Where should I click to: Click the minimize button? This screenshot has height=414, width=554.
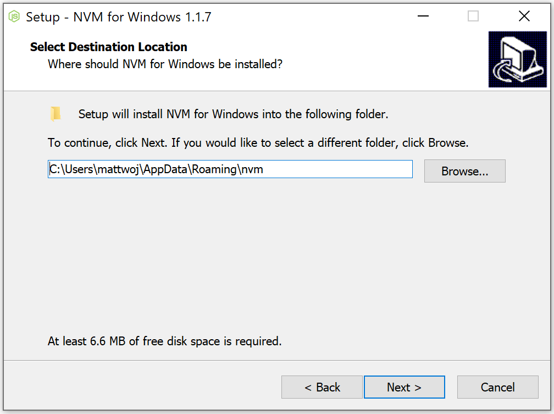click(423, 16)
